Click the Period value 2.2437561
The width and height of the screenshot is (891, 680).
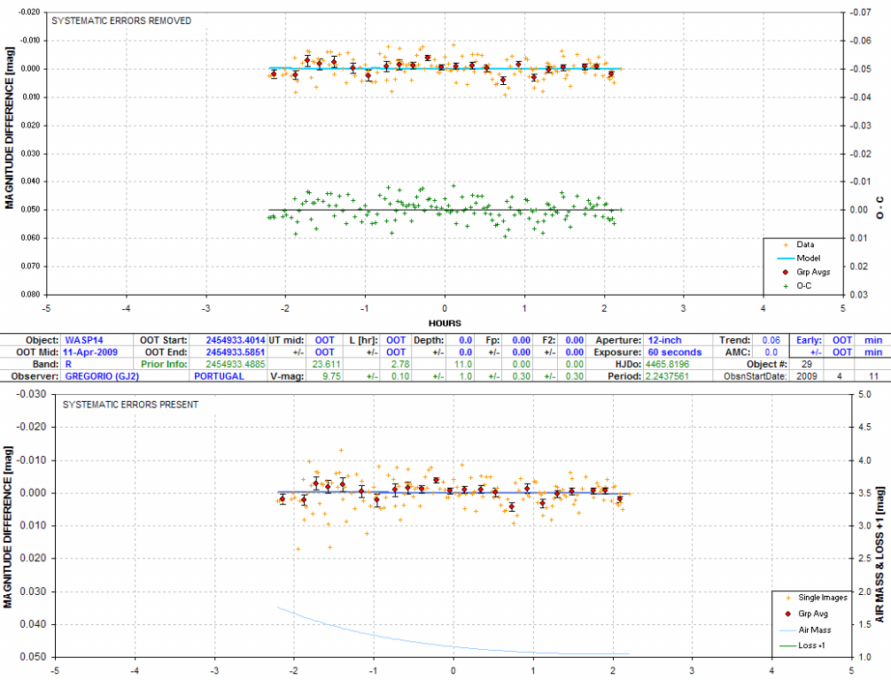pyautogui.click(x=676, y=376)
